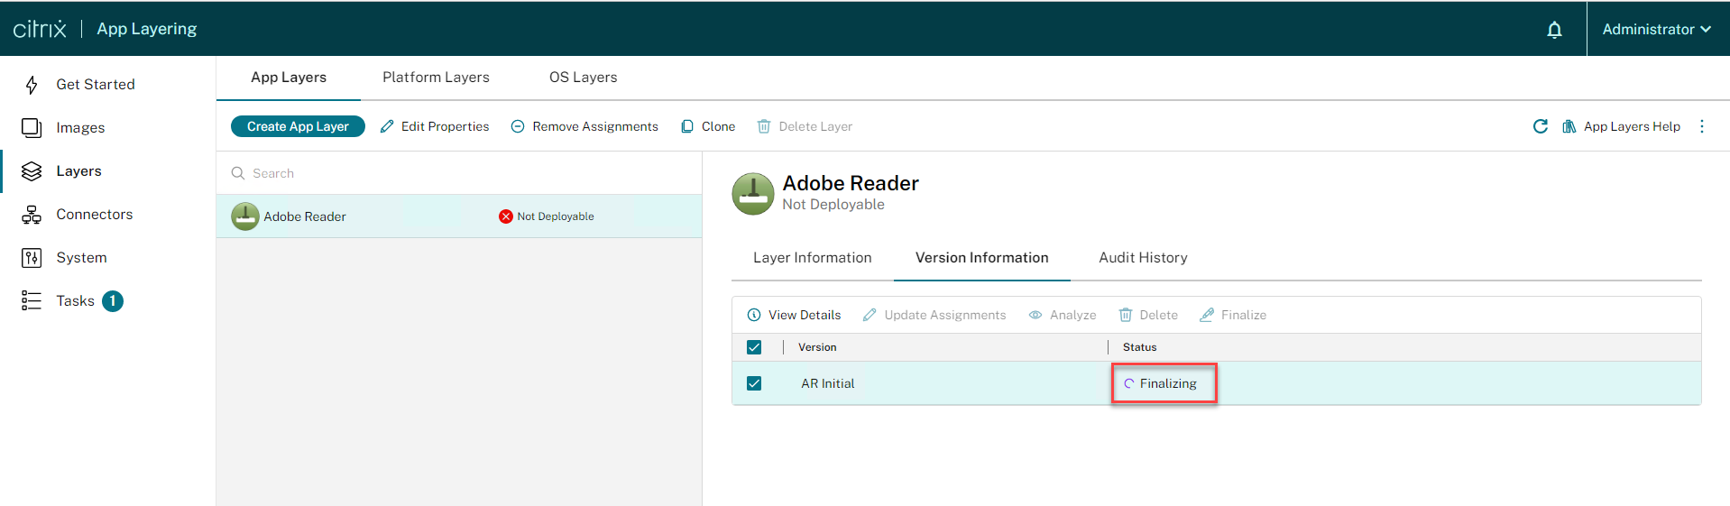
Task: Click the App Layering header title
Action: coord(147,29)
